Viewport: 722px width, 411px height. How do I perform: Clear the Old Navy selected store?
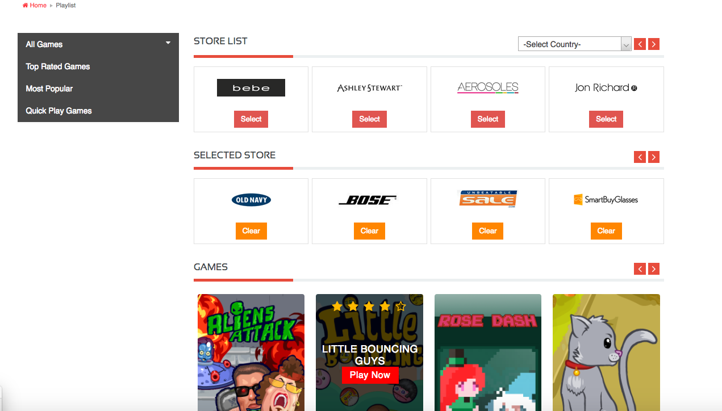pos(251,231)
